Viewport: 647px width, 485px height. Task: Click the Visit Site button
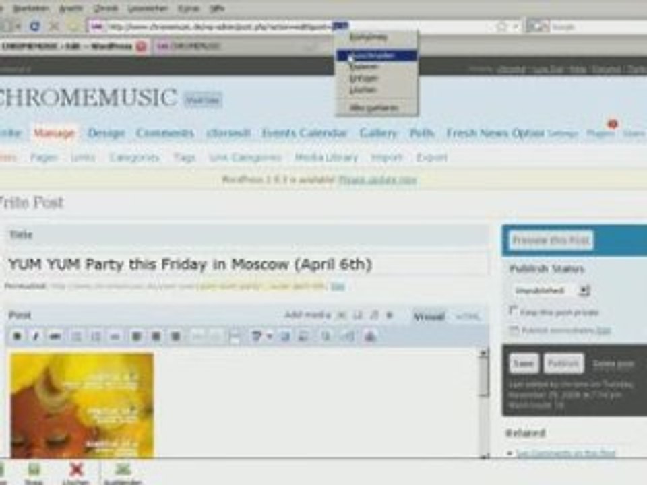[203, 100]
